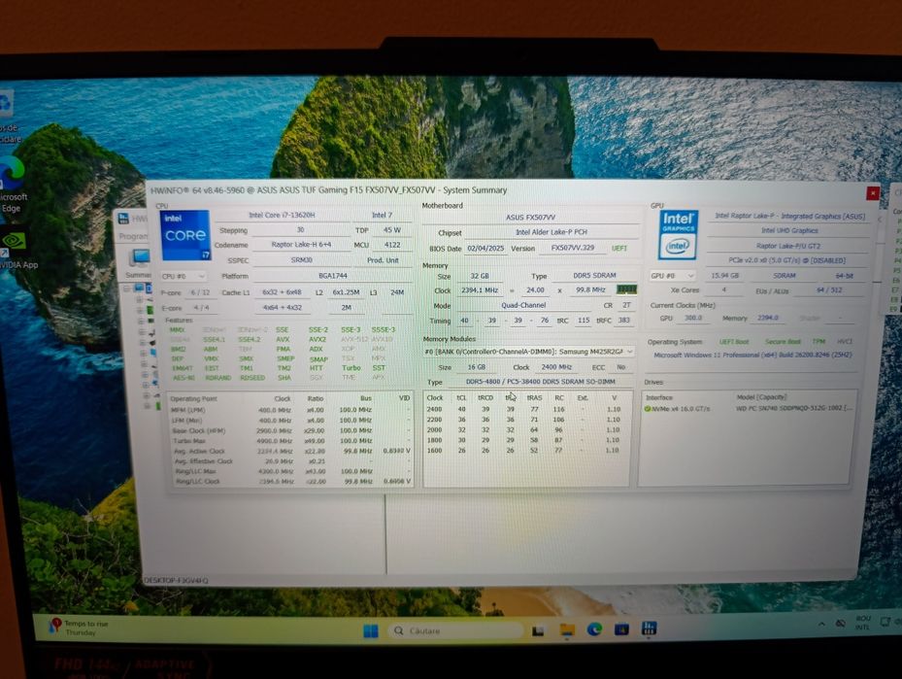Click the 2394.1 MHz memory clock field

tap(480, 290)
